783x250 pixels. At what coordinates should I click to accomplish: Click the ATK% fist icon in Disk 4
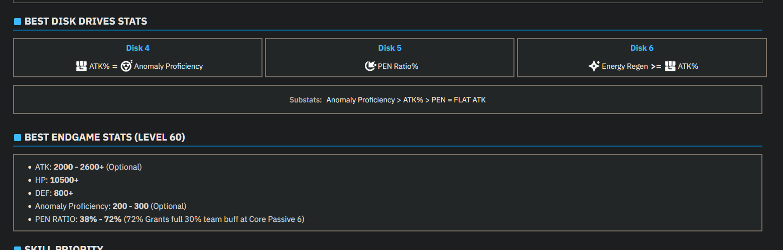(x=81, y=66)
